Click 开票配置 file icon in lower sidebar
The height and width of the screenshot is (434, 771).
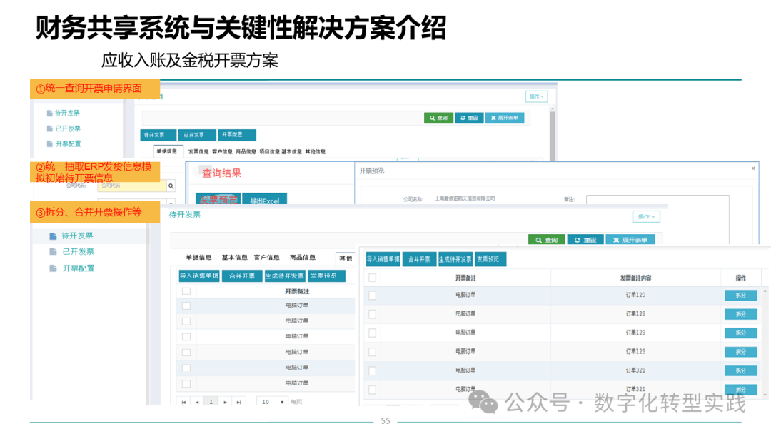coord(53,268)
